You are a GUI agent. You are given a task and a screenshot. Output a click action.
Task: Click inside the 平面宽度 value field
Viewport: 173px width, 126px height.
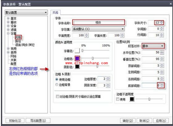point(79,35)
